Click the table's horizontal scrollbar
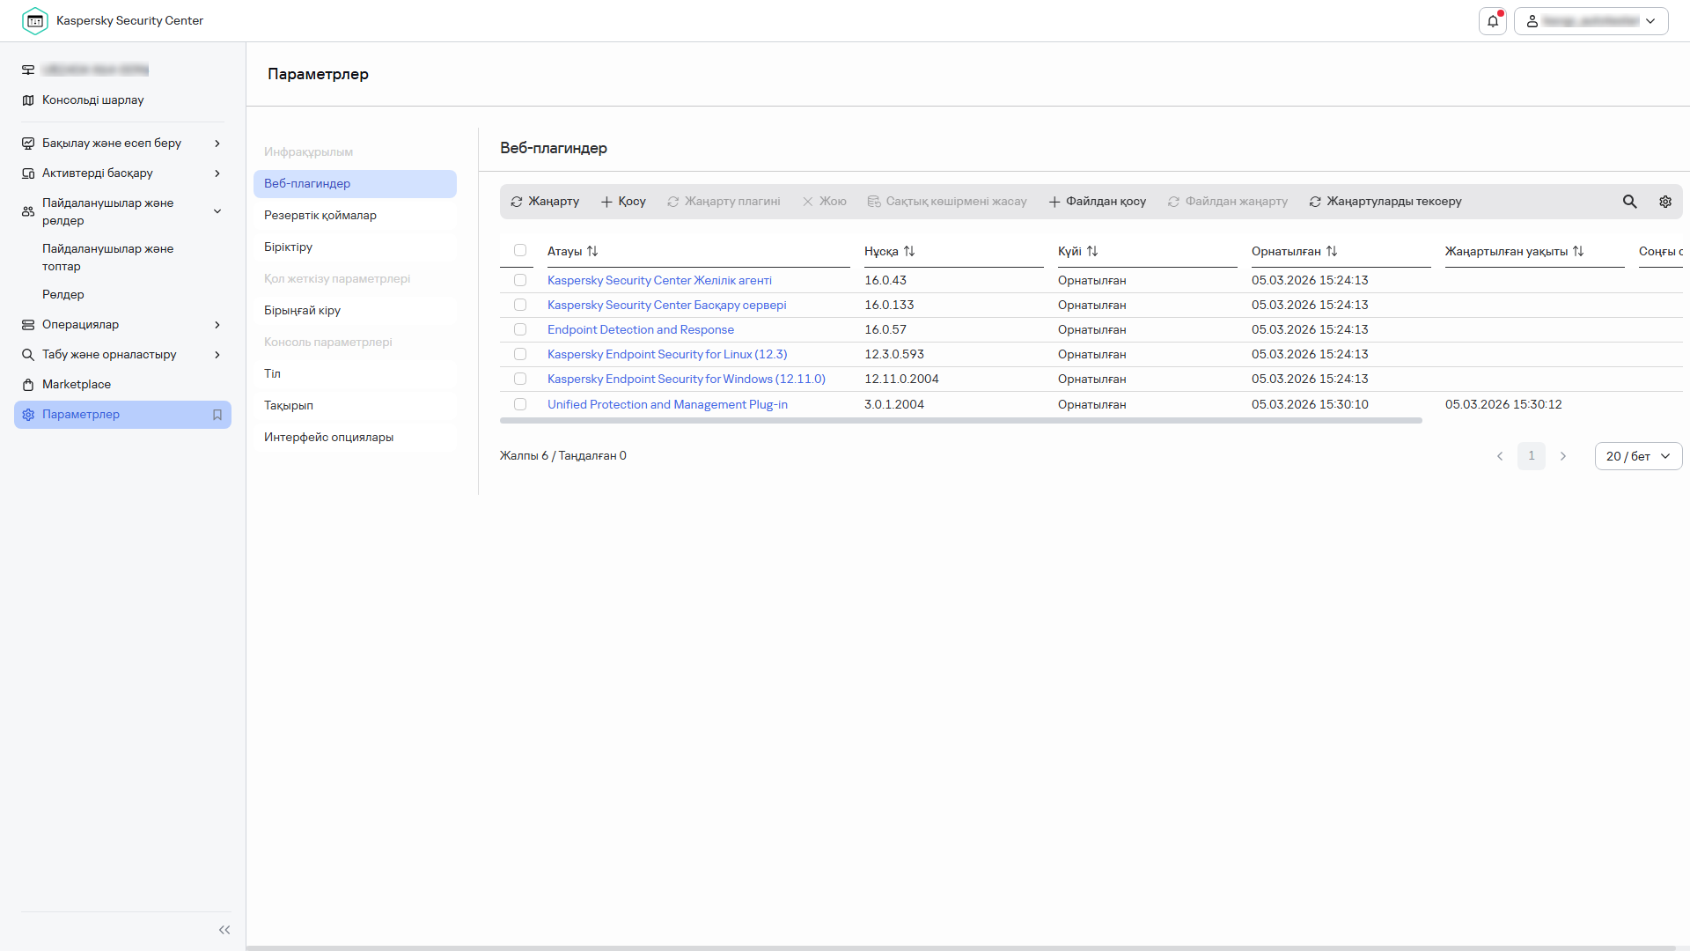 click(960, 421)
